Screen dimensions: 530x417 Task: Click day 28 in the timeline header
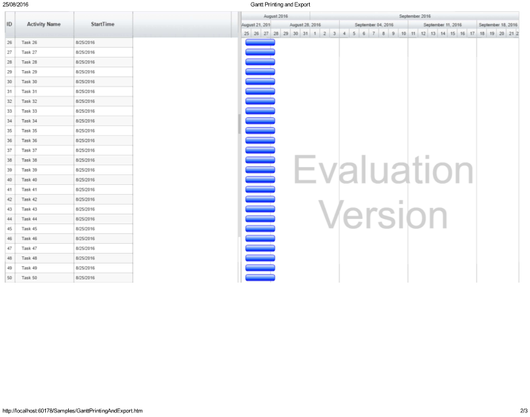(x=275, y=33)
